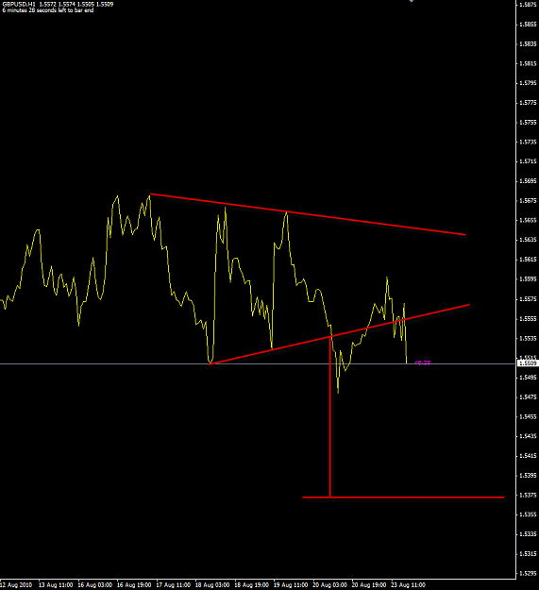
Task: Select the horizontal red target line near 1.5375
Action: [403, 497]
